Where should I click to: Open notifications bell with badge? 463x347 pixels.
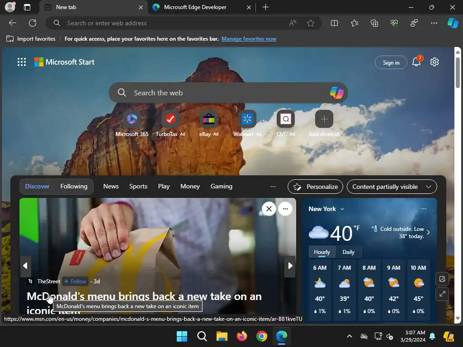pyautogui.click(x=416, y=61)
